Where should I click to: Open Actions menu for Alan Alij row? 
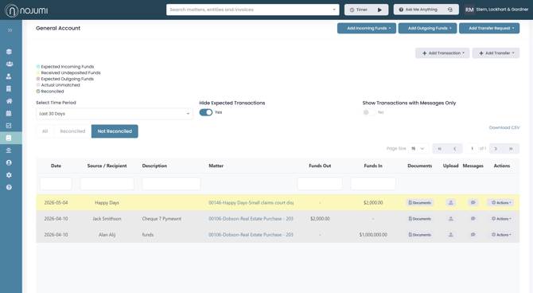[500, 234]
